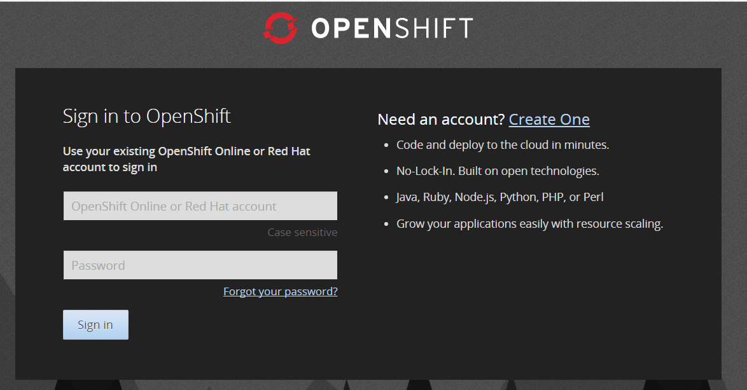This screenshot has height=390, width=747.
Task: Click the gray page background beside the OpenShift header
Action: click(x=127, y=32)
